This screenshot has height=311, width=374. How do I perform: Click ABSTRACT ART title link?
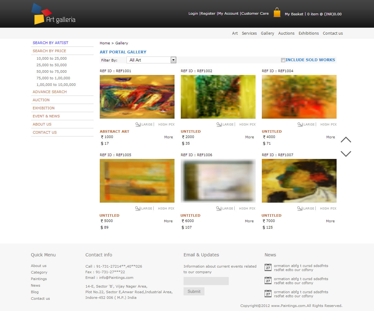114,131
